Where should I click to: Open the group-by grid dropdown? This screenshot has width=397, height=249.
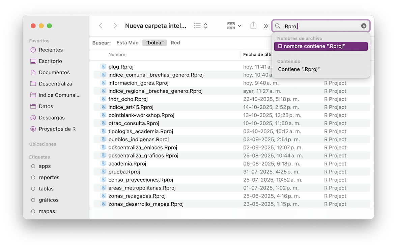pos(234,26)
